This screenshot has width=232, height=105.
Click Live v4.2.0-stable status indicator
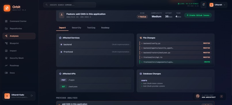(188, 4)
